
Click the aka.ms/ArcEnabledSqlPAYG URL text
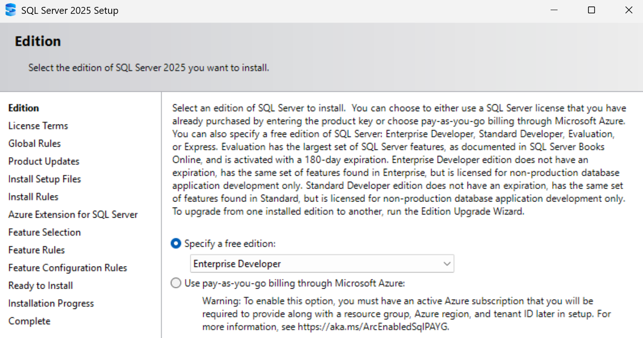(x=373, y=327)
